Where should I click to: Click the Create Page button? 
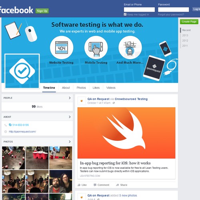[189, 22]
